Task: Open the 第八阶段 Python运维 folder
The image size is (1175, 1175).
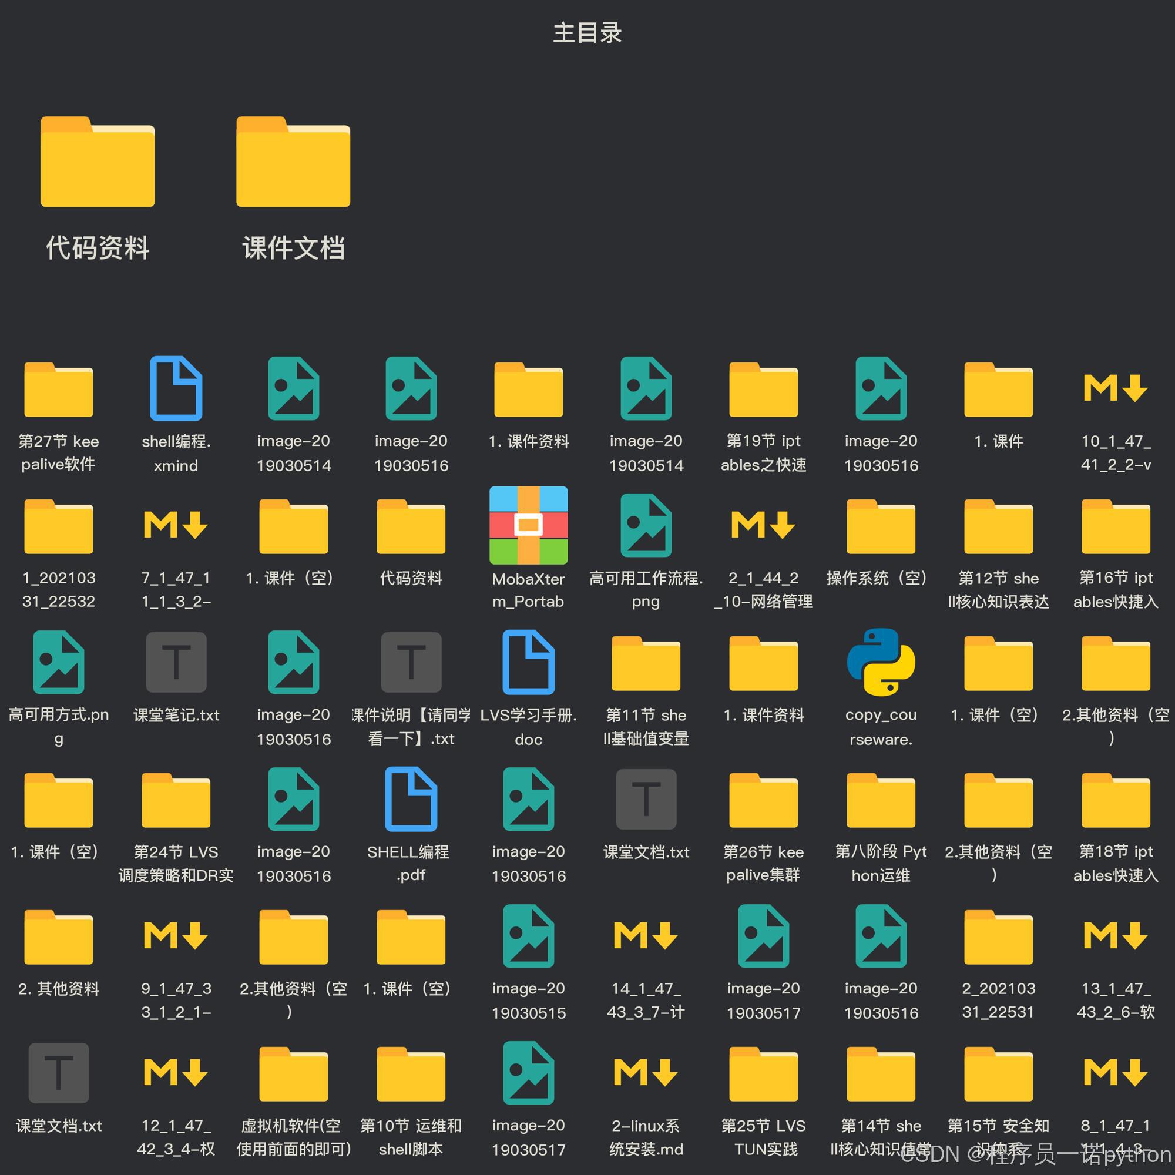Action: (x=881, y=799)
